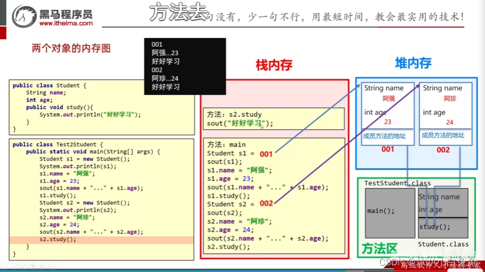The width and height of the screenshot is (485, 272).
Task: Click red name value '阿珍' in heap object
Action: (x=450, y=99)
